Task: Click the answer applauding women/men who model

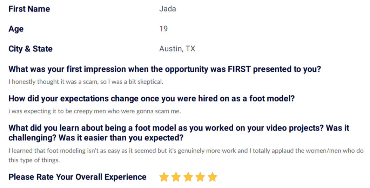Action: tap(186, 151)
